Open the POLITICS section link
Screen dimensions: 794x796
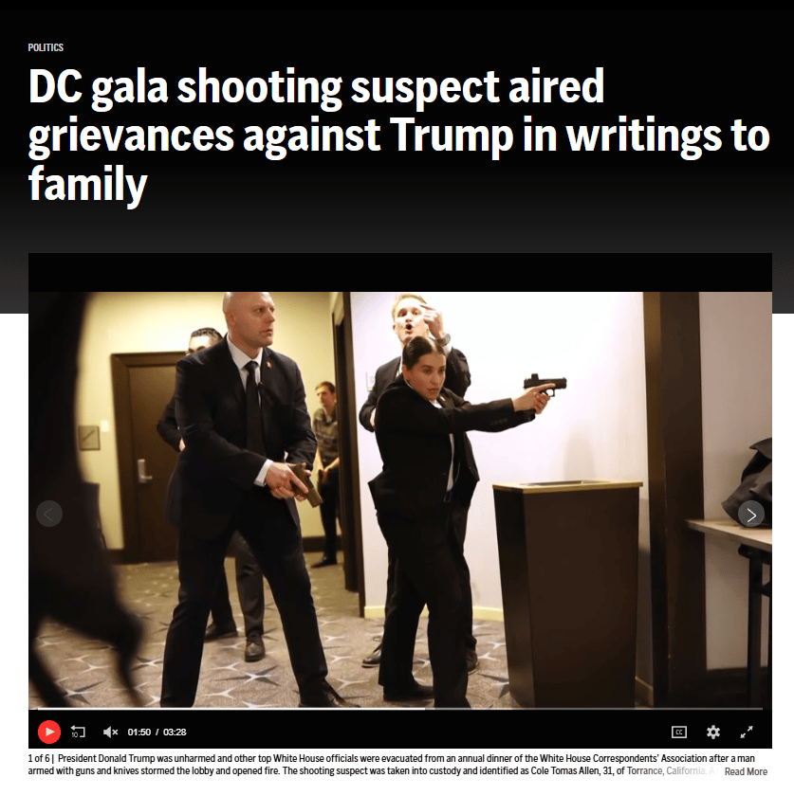46,47
